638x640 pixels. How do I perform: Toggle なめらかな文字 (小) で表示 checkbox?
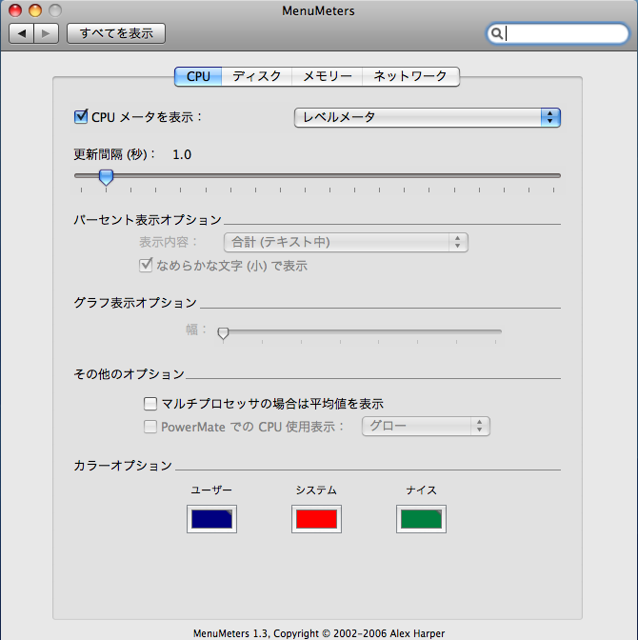tap(146, 266)
